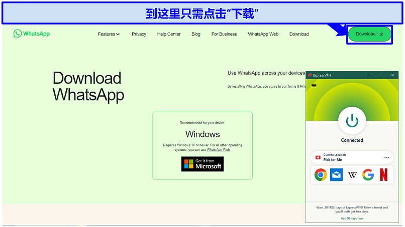This screenshot has width=405, height=227.
Task: Go to the Blog page
Action: pos(196,34)
